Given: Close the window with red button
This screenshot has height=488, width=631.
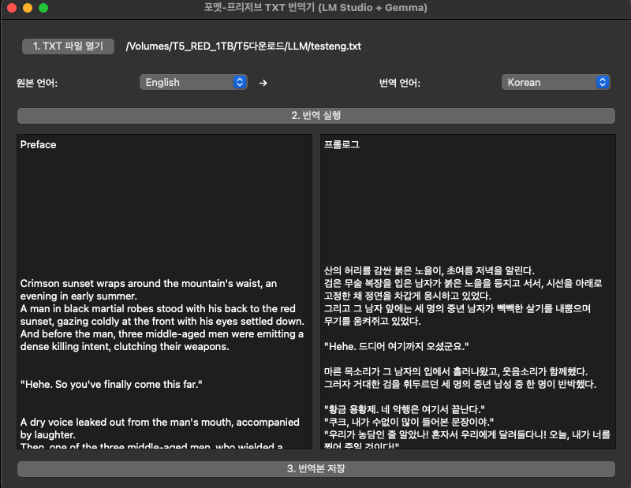Looking at the screenshot, I should point(12,8).
